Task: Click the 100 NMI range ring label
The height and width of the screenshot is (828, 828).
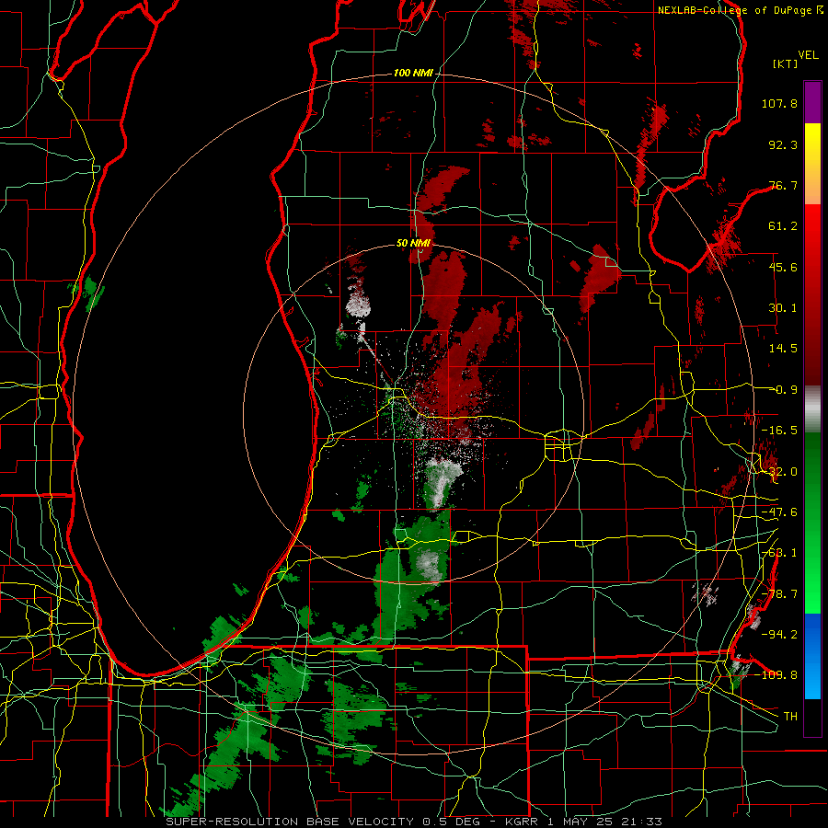Action: pos(413,73)
